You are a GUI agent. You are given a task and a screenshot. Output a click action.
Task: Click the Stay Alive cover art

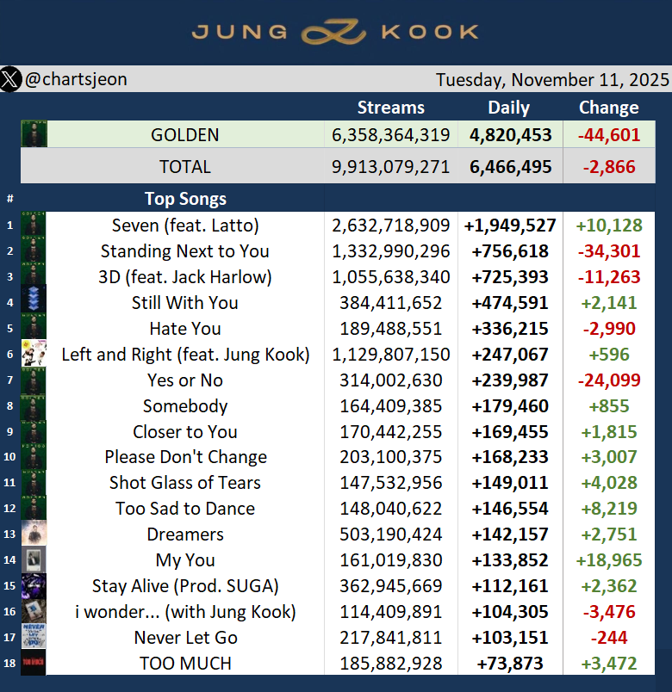pyautogui.click(x=34, y=585)
